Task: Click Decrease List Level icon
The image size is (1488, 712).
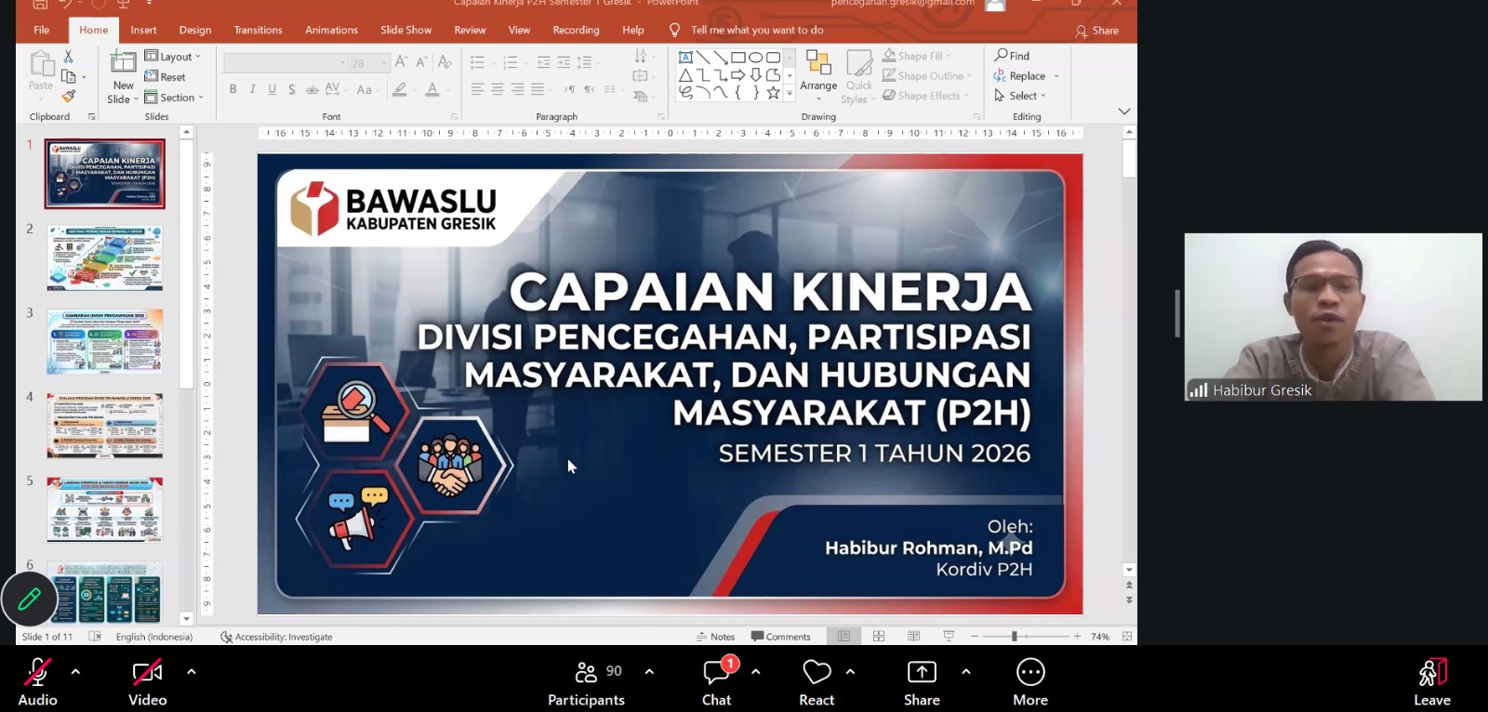Action: click(544, 62)
